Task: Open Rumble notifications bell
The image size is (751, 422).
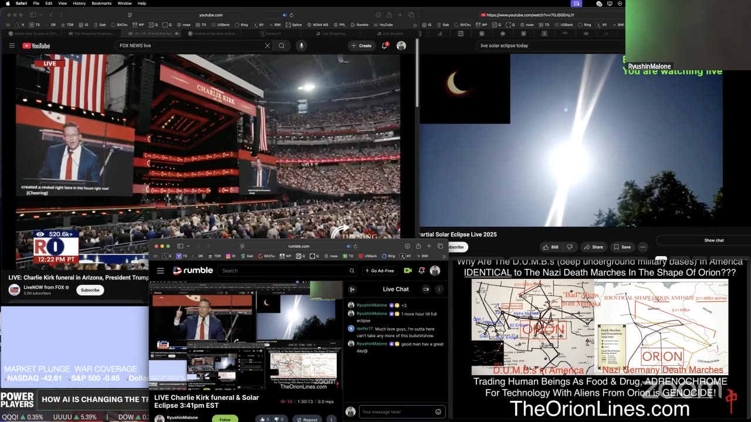Action: tap(421, 271)
